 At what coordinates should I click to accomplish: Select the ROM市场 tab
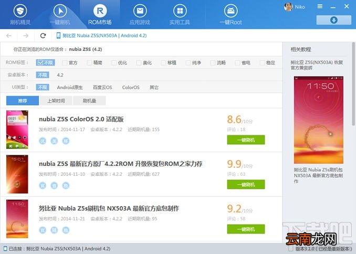tap(100, 15)
